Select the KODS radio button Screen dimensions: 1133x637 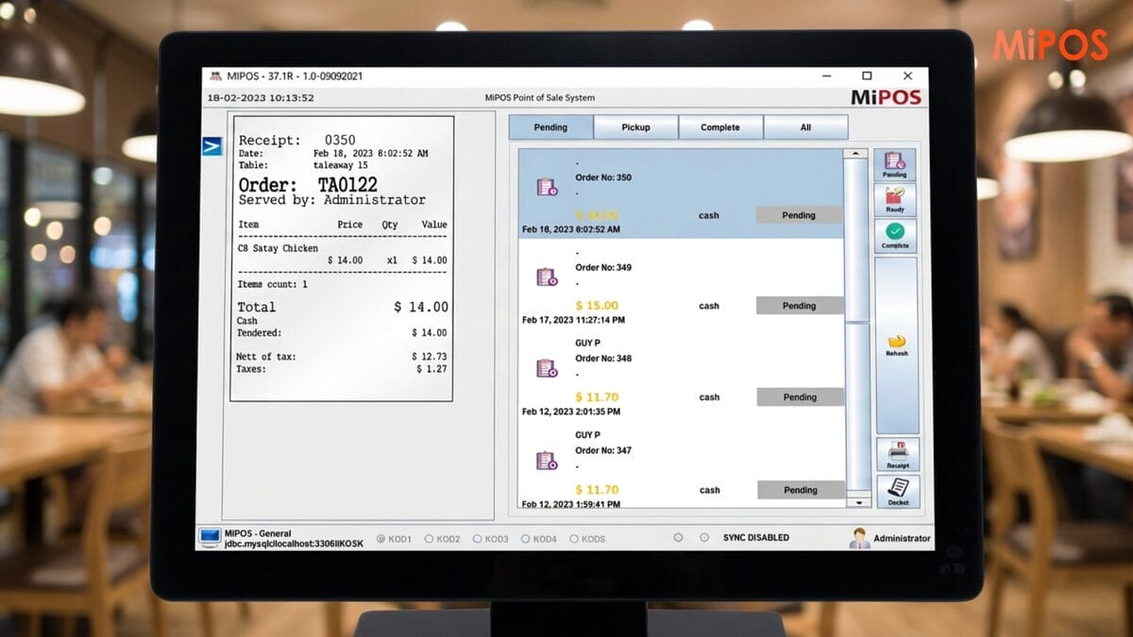573,539
